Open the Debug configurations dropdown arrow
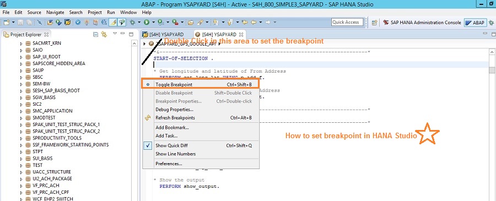The height and width of the screenshot is (201, 496). pyautogui.click(x=139, y=23)
